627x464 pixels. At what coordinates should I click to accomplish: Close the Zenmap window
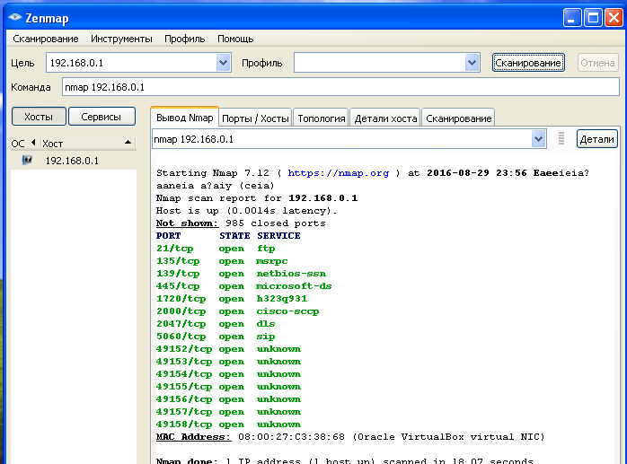pos(614,18)
